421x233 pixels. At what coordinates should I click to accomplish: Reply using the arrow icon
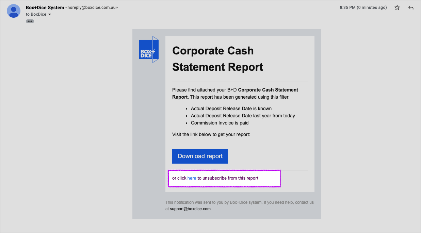411,7
